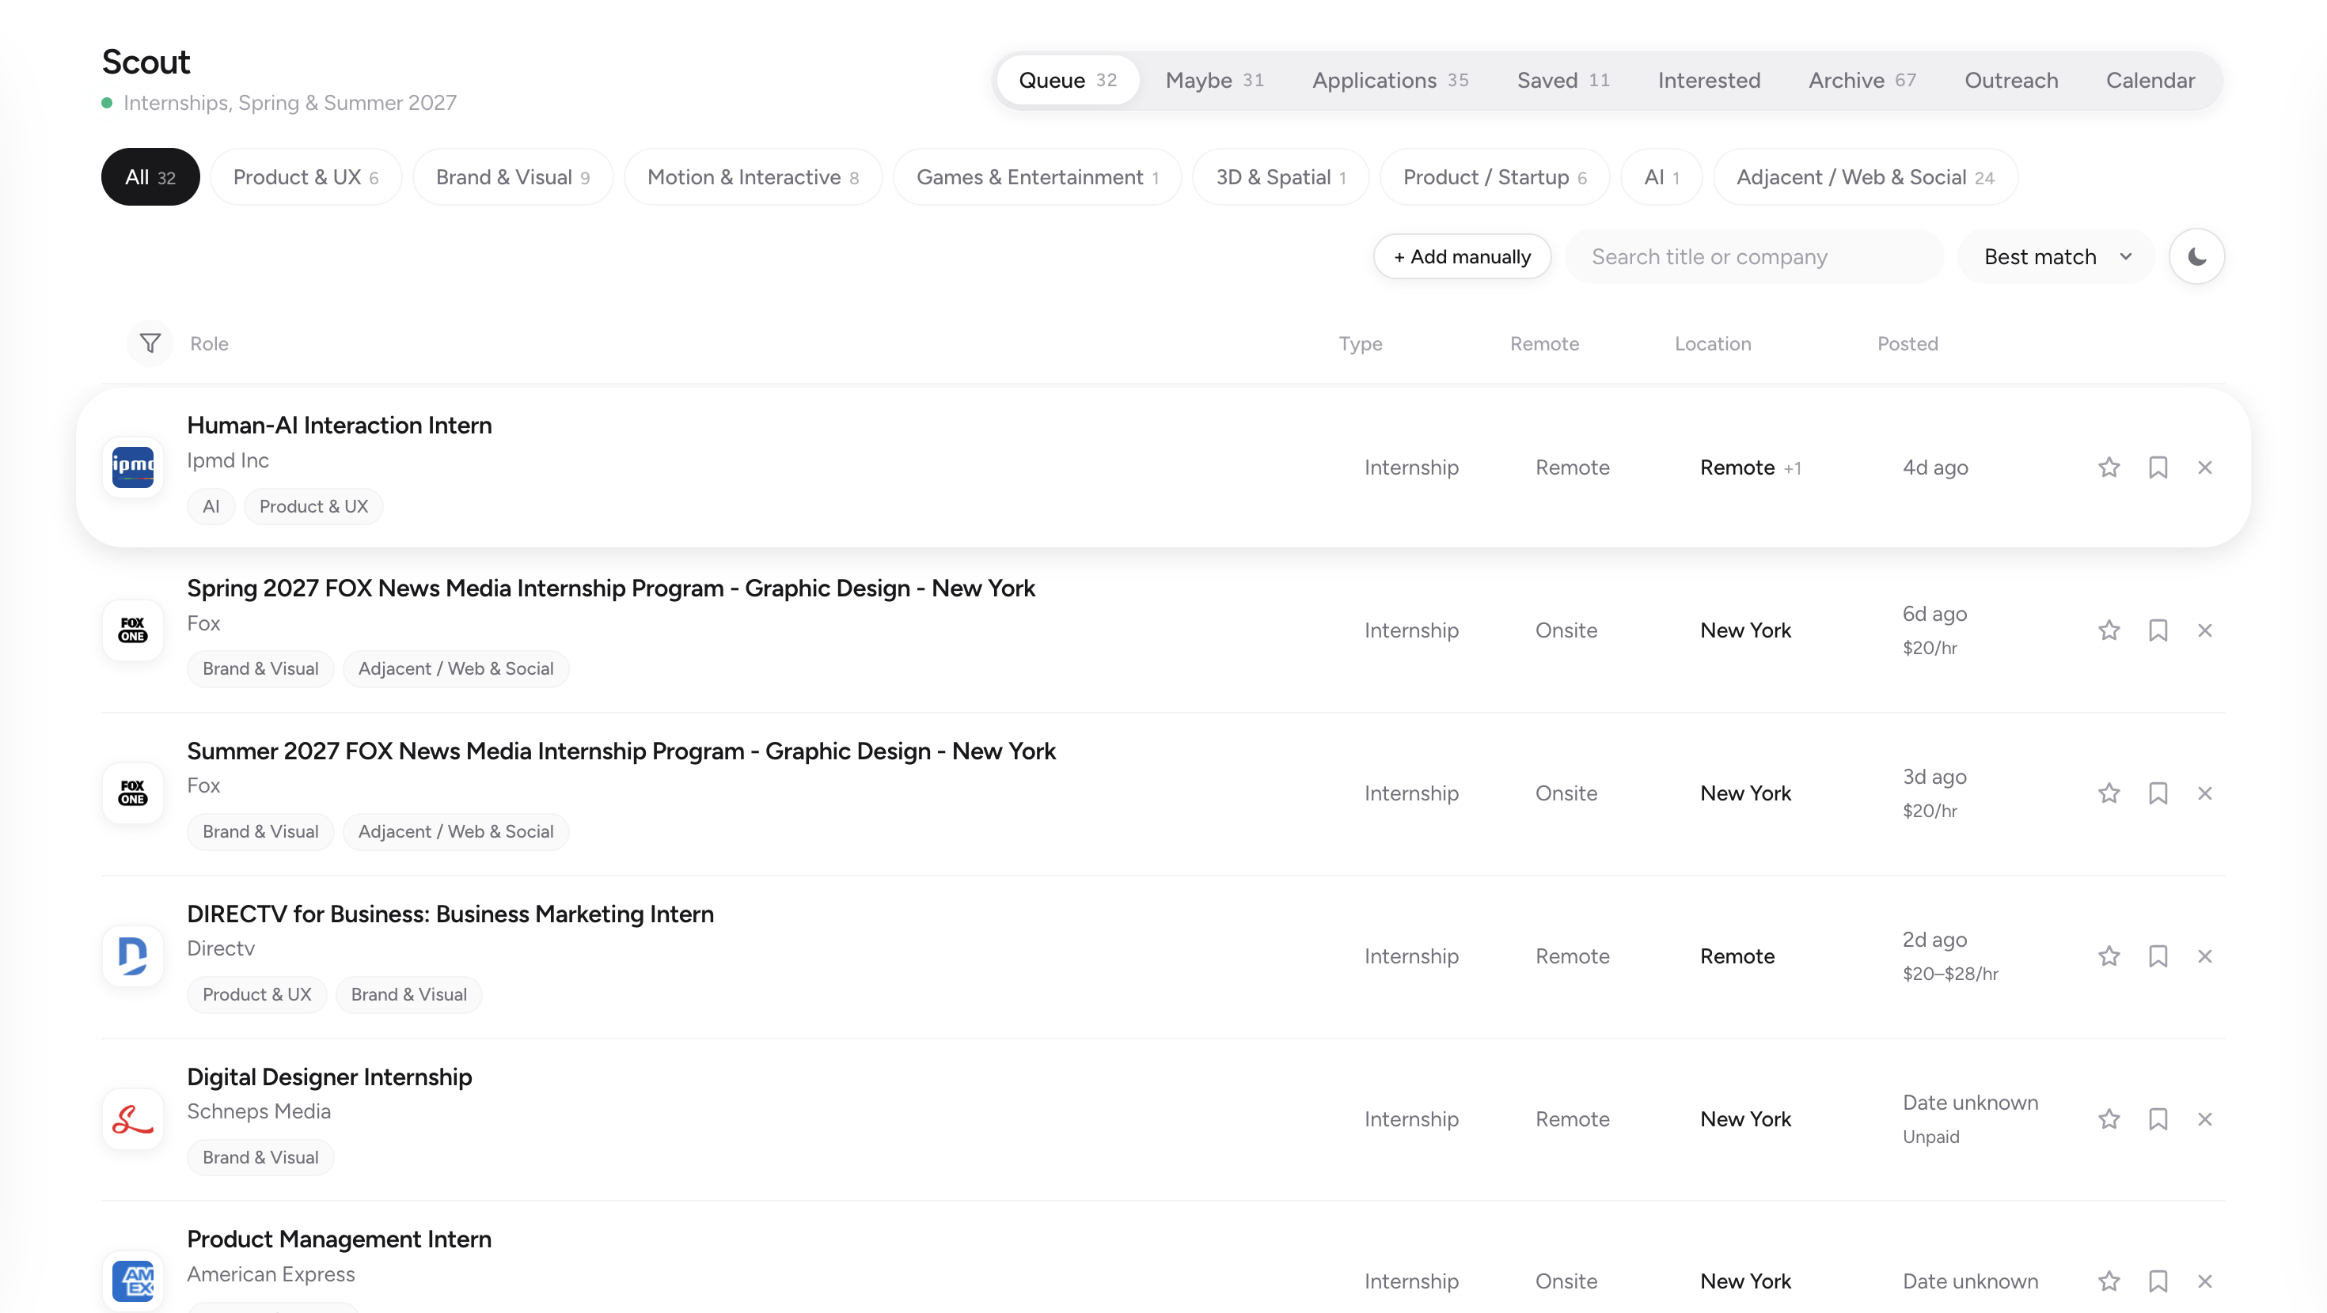The image size is (2327, 1313).
Task: Filter by Brand & Visual category
Action: coord(512,177)
